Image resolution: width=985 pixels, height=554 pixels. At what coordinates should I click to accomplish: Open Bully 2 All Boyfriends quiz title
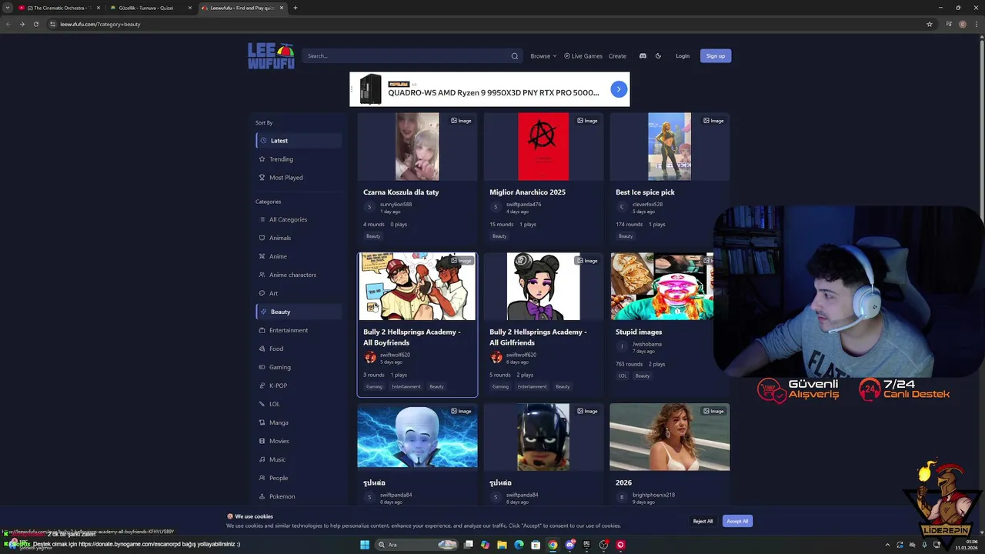[412, 337]
